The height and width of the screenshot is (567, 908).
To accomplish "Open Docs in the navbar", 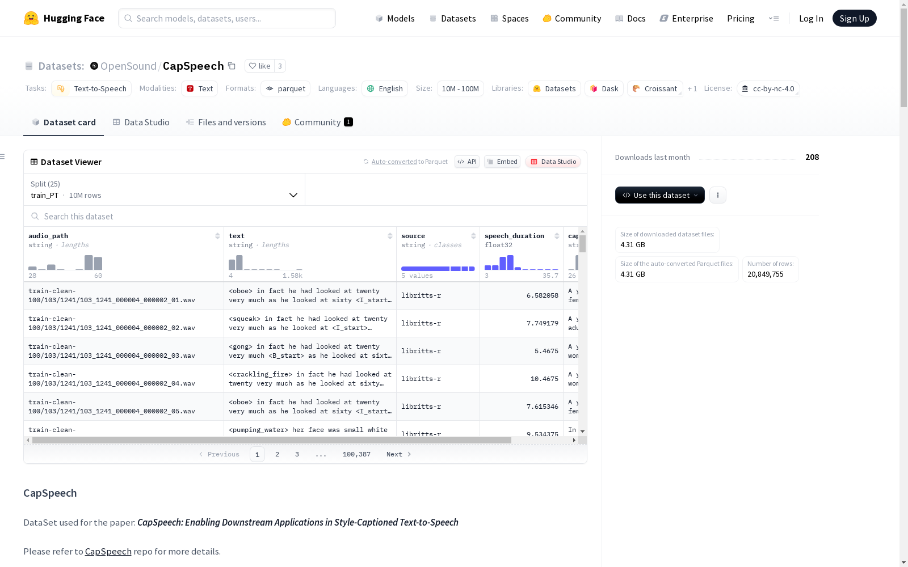I will (630, 18).
